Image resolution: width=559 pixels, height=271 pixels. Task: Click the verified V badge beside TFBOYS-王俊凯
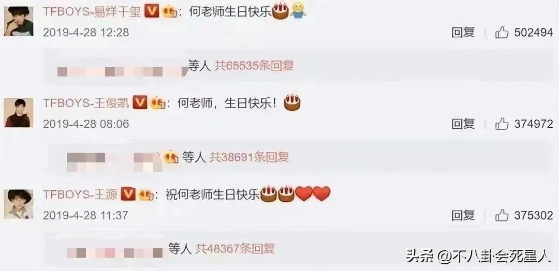(140, 103)
